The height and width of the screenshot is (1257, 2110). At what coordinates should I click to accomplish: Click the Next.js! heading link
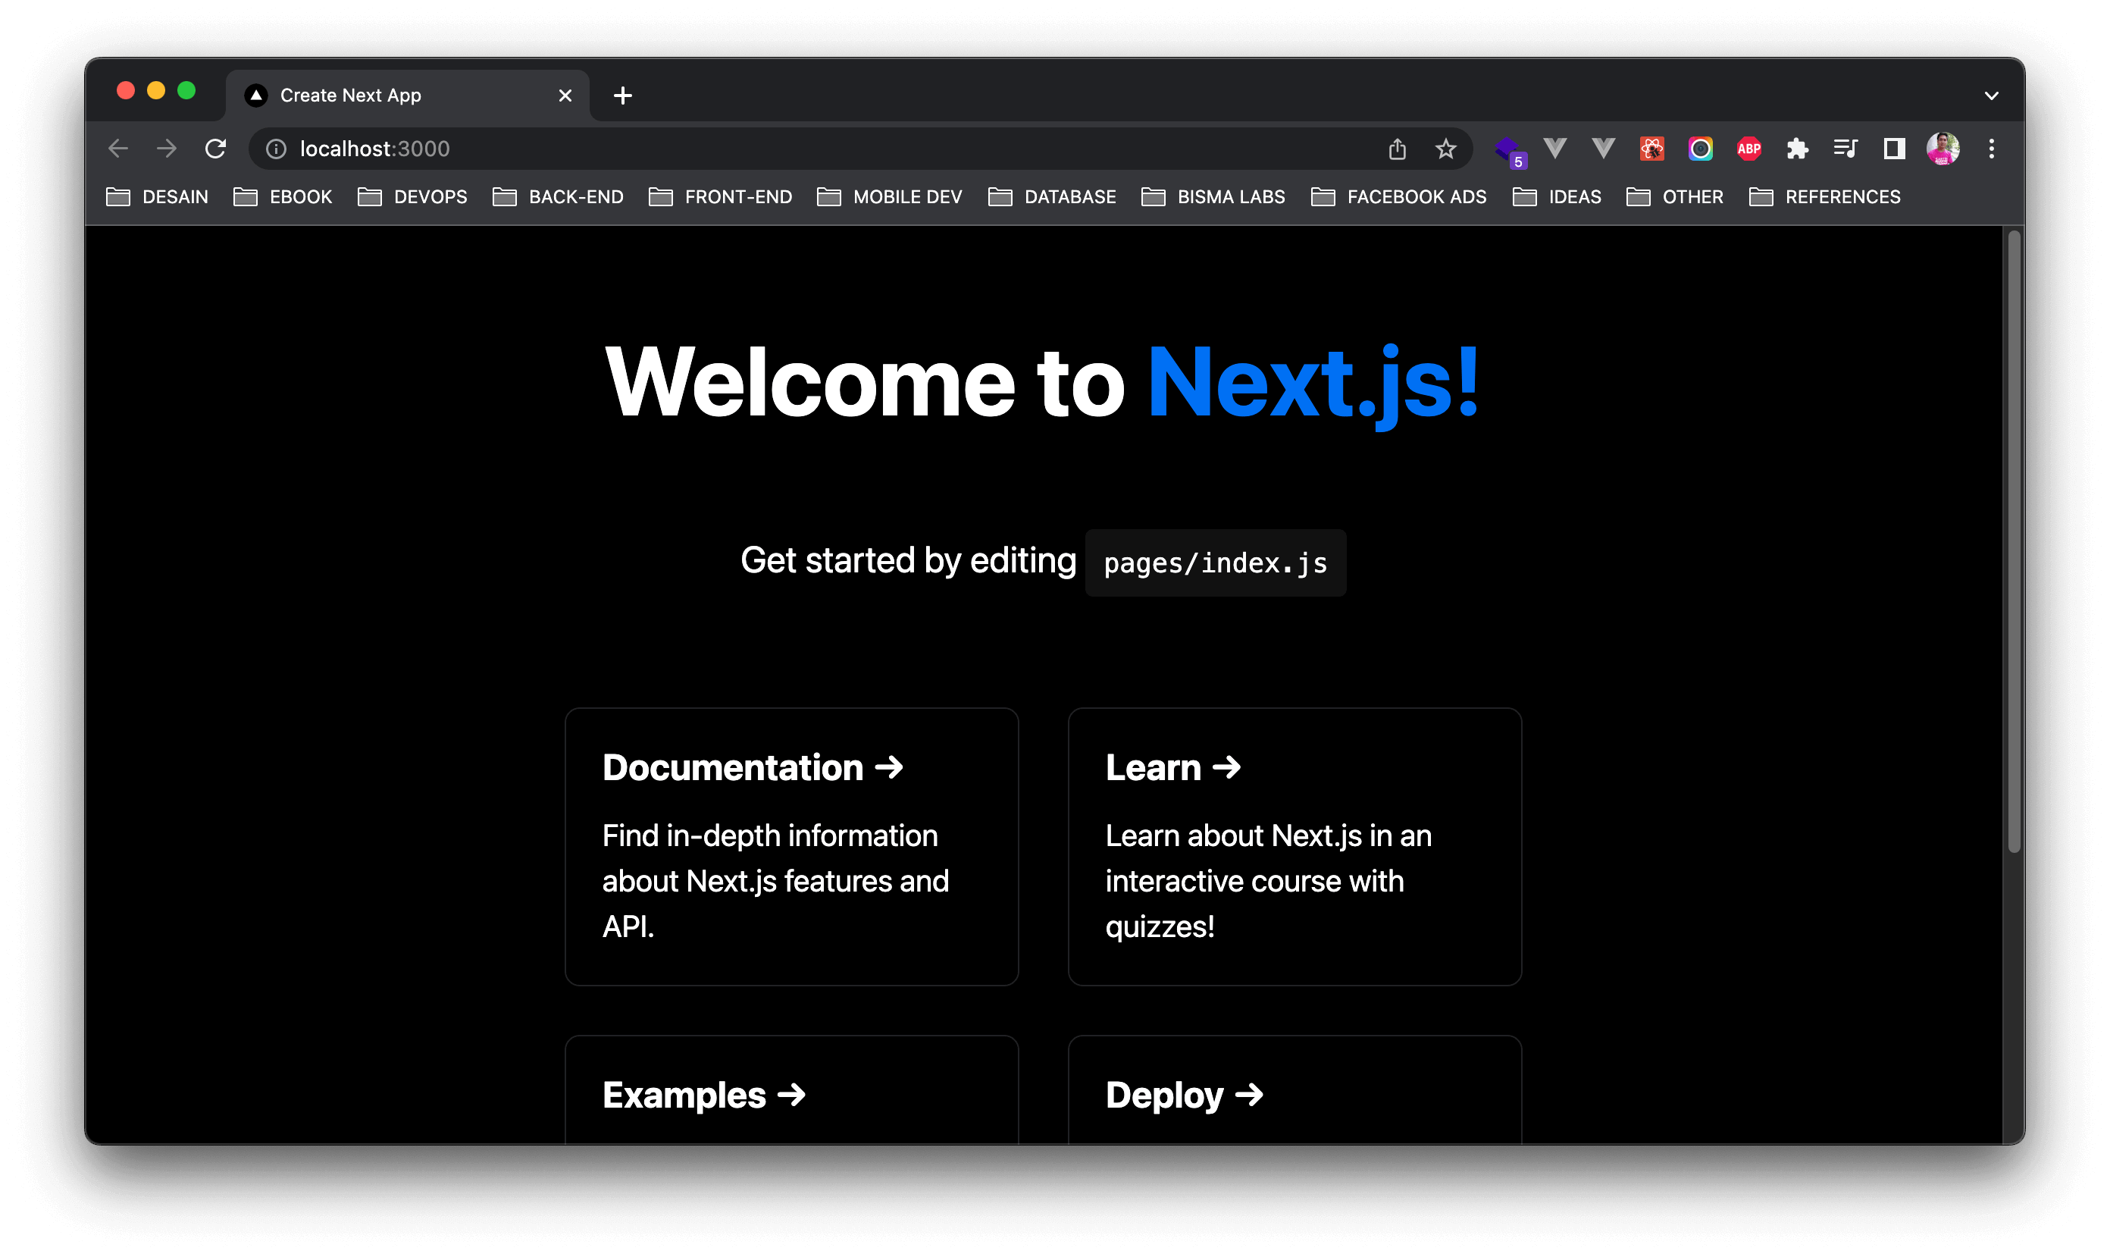click(x=1312, y=383)
